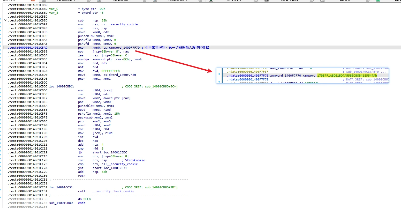This screenshot has height=208, width=401.
Task: Select address .text:000000014001CBAD on the pxor line
Action: [28, 48]
